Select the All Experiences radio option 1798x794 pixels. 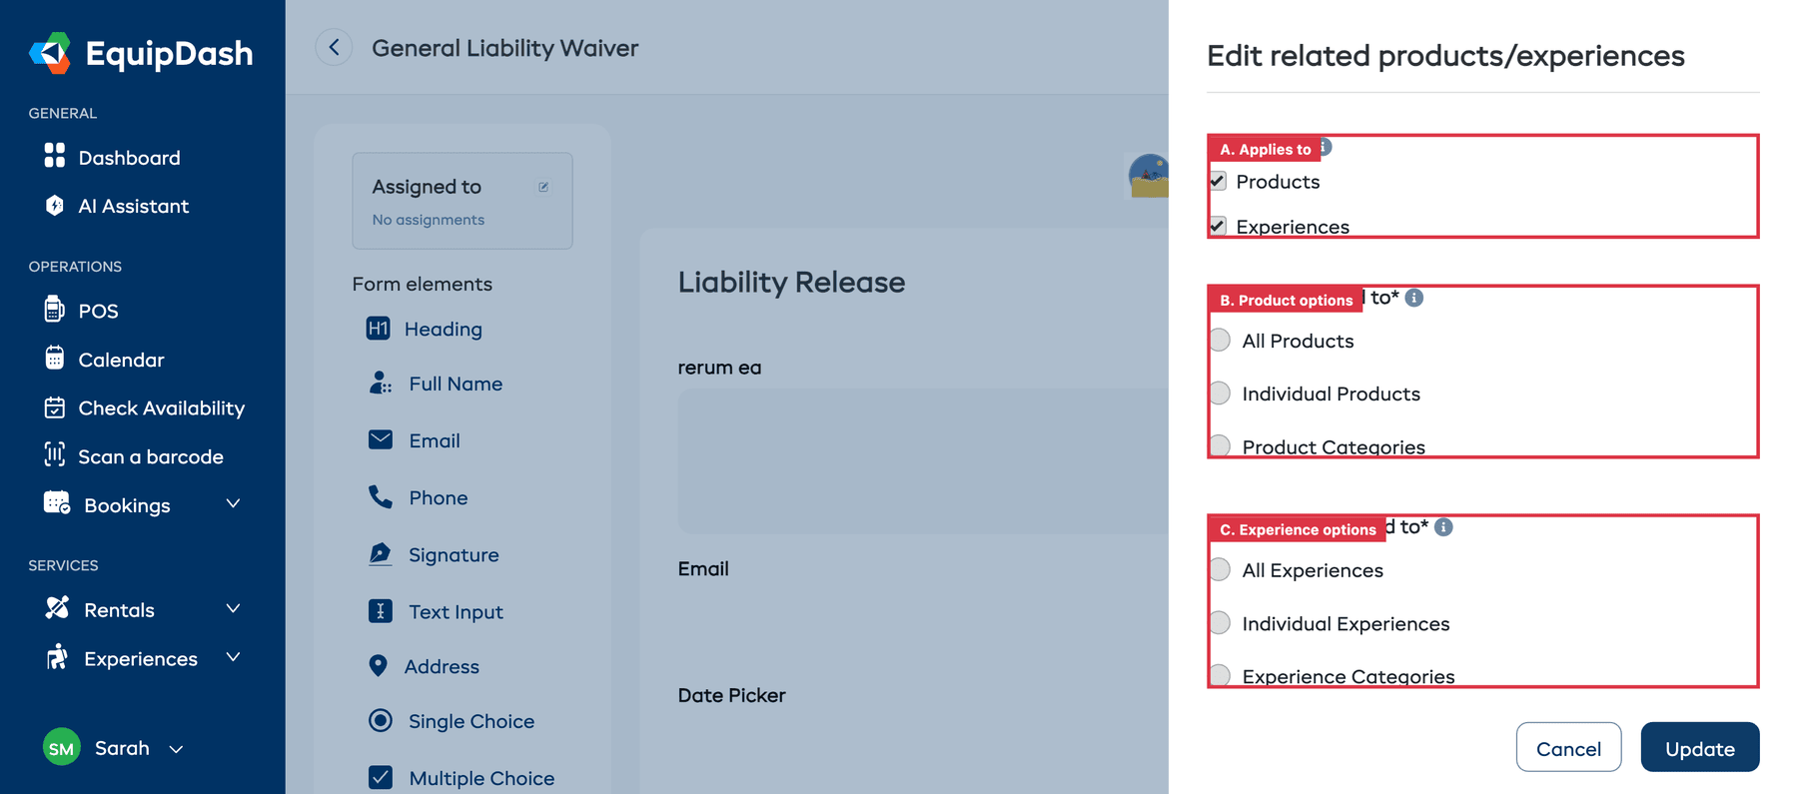1220,570
